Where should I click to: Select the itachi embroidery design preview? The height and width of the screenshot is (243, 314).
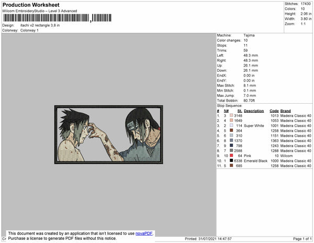pos(109,135)
